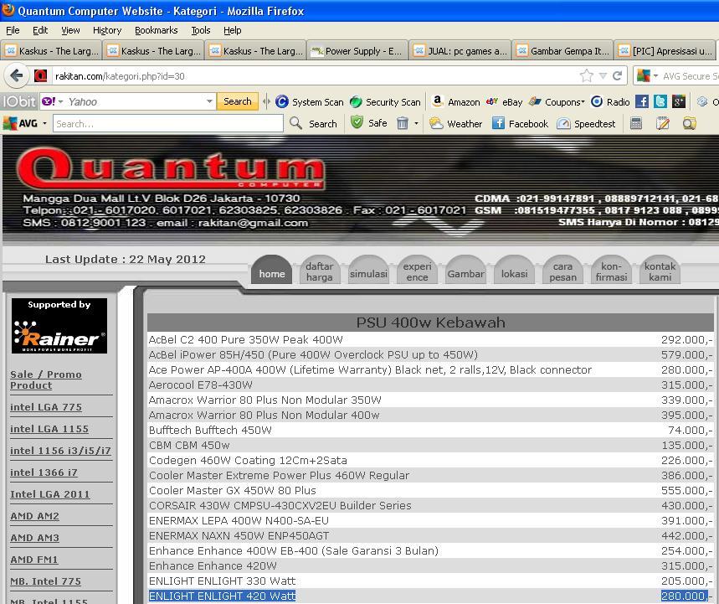Open the Tools menu
Screen dimensions: 719x604
pos(201,30)
